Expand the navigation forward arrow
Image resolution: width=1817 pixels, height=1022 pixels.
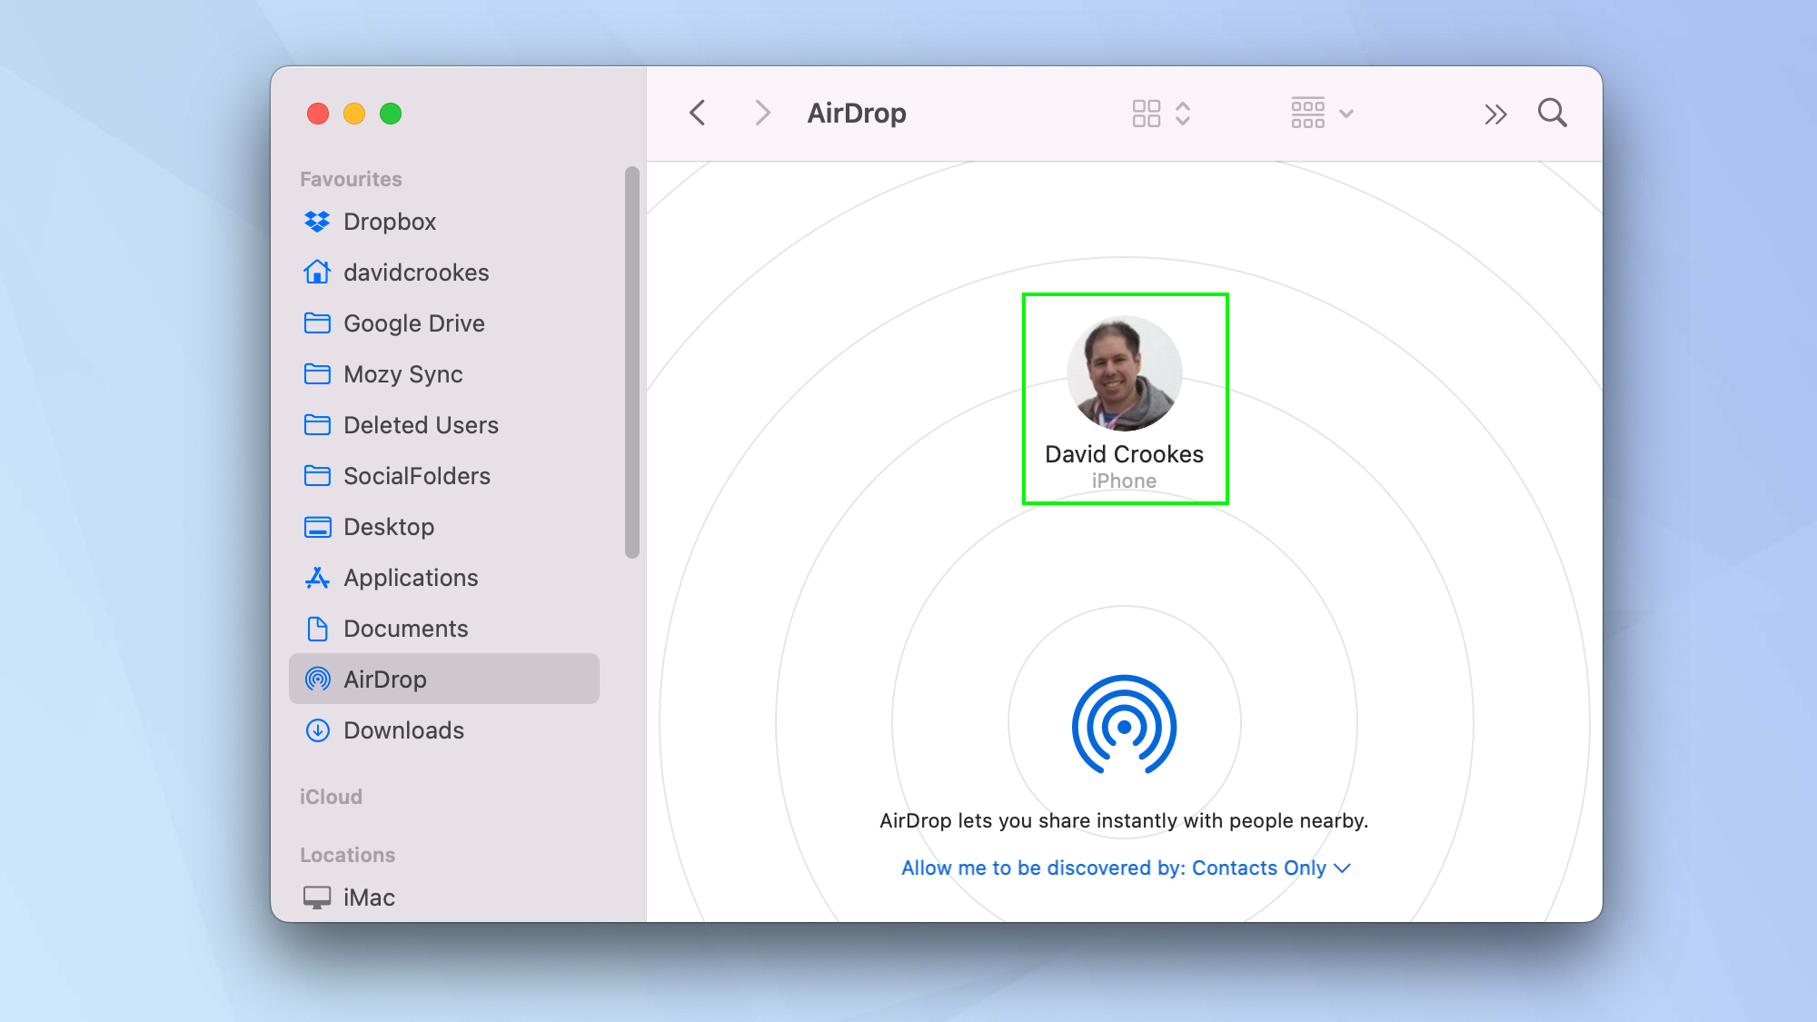(760, 113)
